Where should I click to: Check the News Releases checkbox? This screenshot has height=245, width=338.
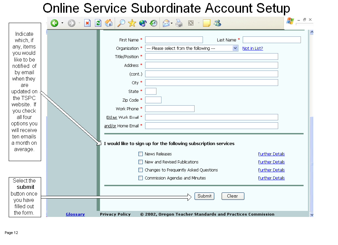[x=140, y=154]
